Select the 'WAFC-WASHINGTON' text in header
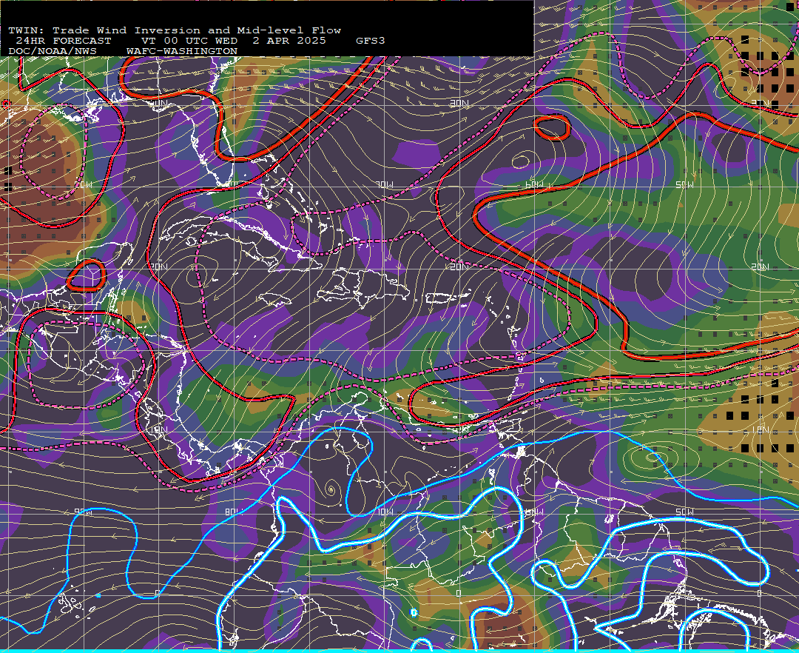799x653 pixels. (182, 52)
